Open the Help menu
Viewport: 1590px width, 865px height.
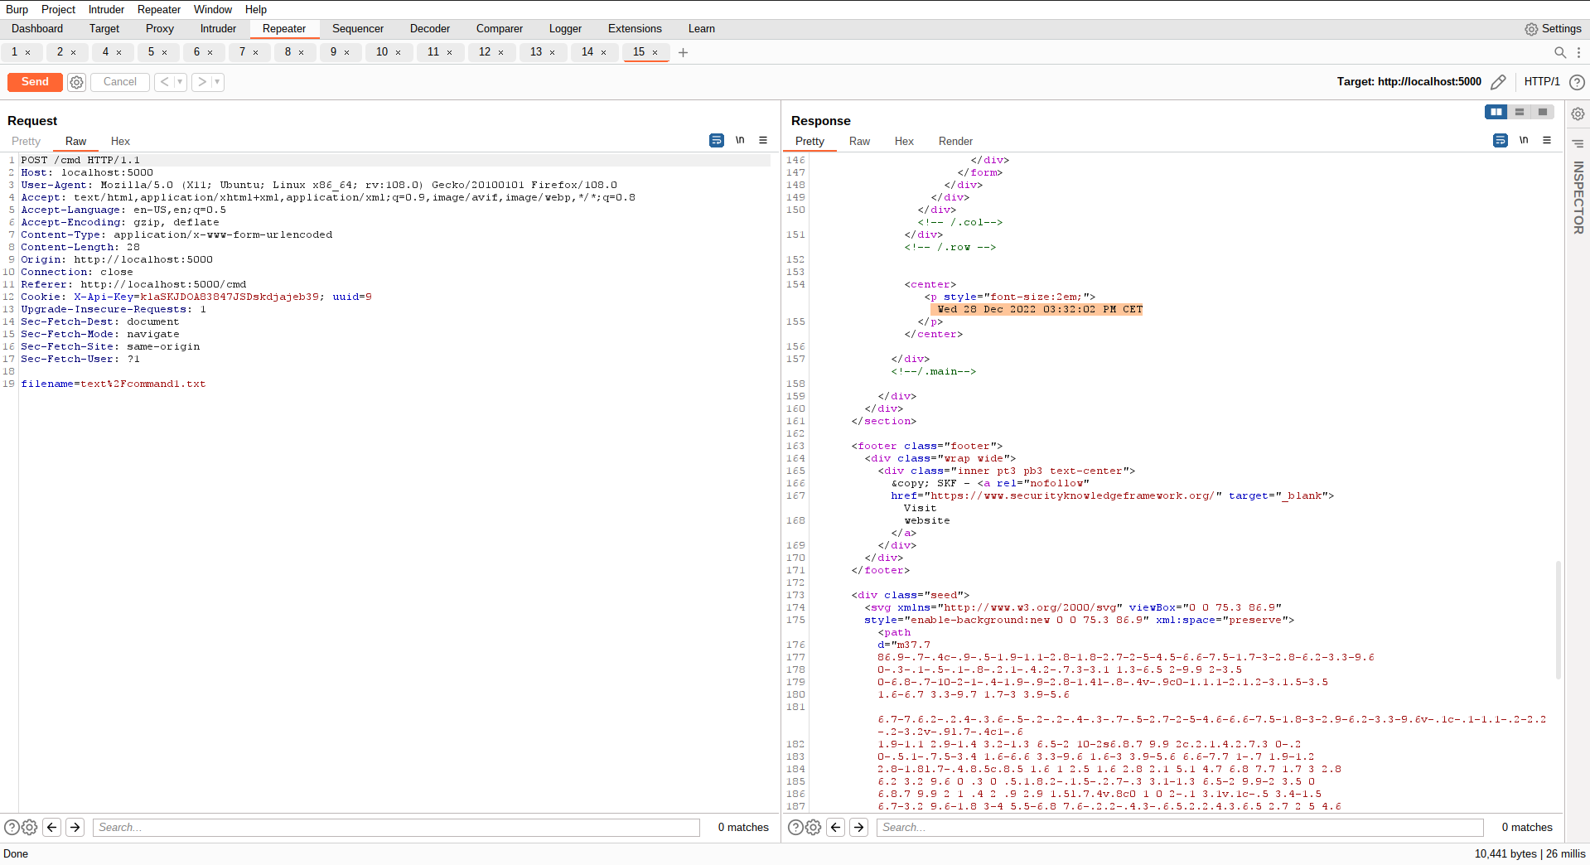click(256, 9)
